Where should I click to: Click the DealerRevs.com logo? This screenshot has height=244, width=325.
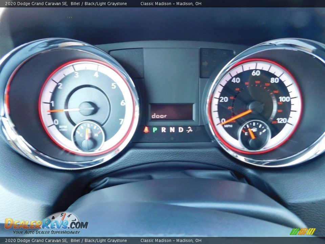tap(46, 224)
